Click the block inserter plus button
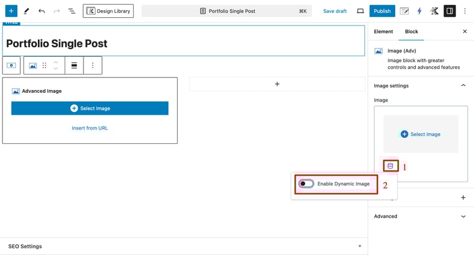The width and height of the screenshot is (474, 255). pos(11,11)
